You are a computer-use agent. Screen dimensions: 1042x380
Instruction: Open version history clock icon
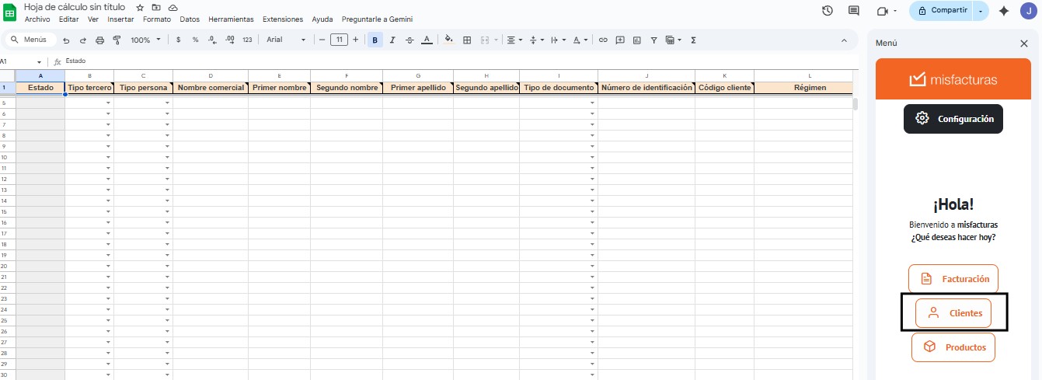tap(828, 11)
